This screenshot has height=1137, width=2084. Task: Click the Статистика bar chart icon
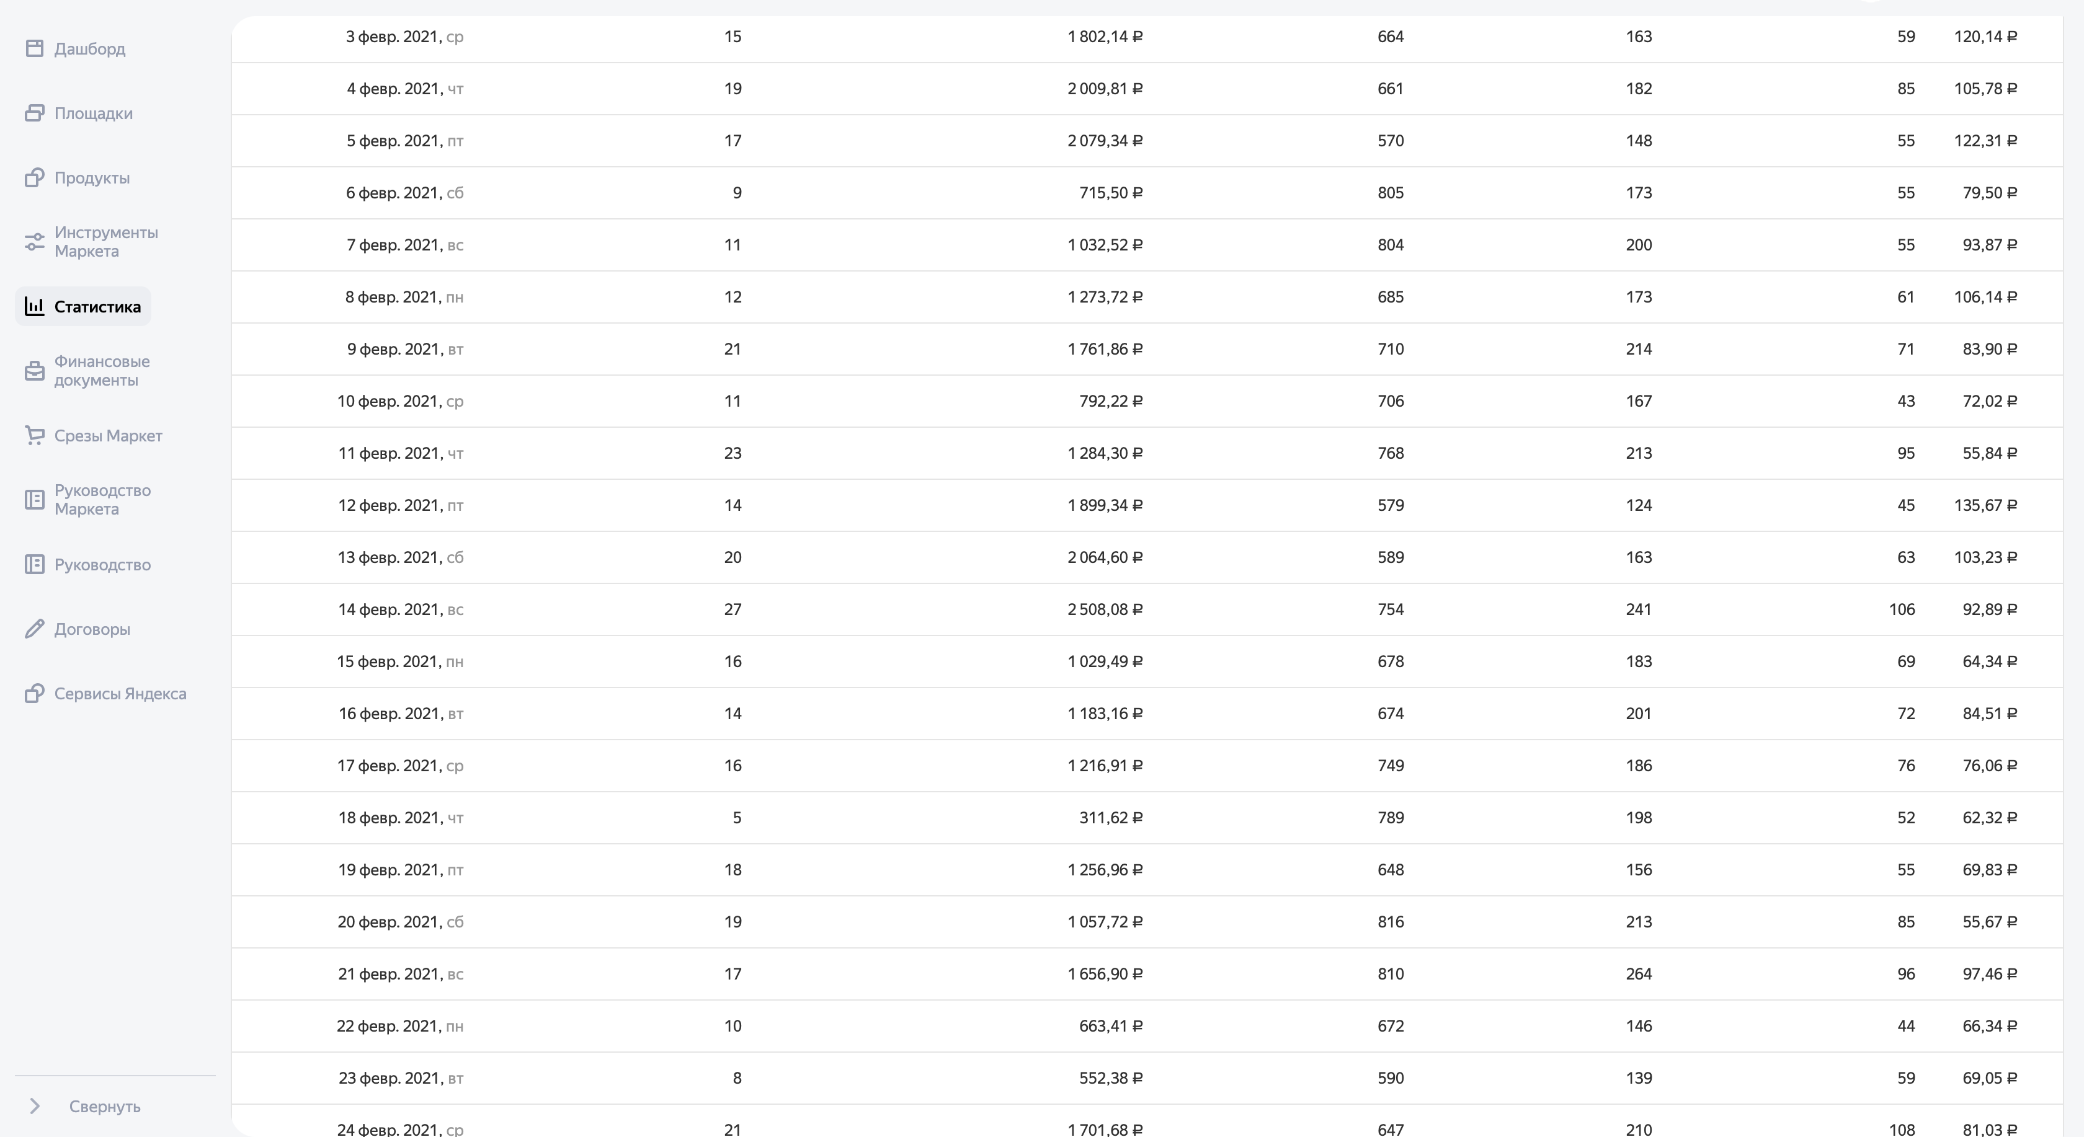coord(34,306)
